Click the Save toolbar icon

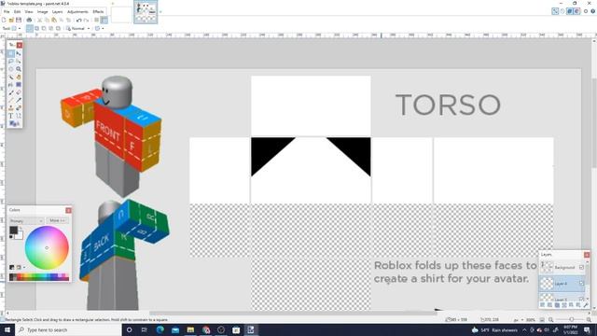[19, 21]
